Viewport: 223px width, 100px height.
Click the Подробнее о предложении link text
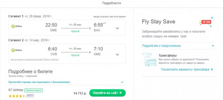tap(161, 46)
